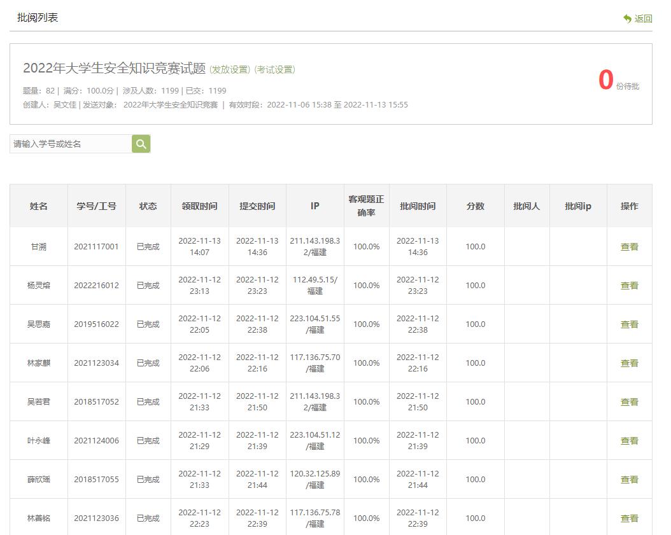This screenshot has width=671, height=535.
Task: Click the 姓名 column header
Action: coord(38,206)
